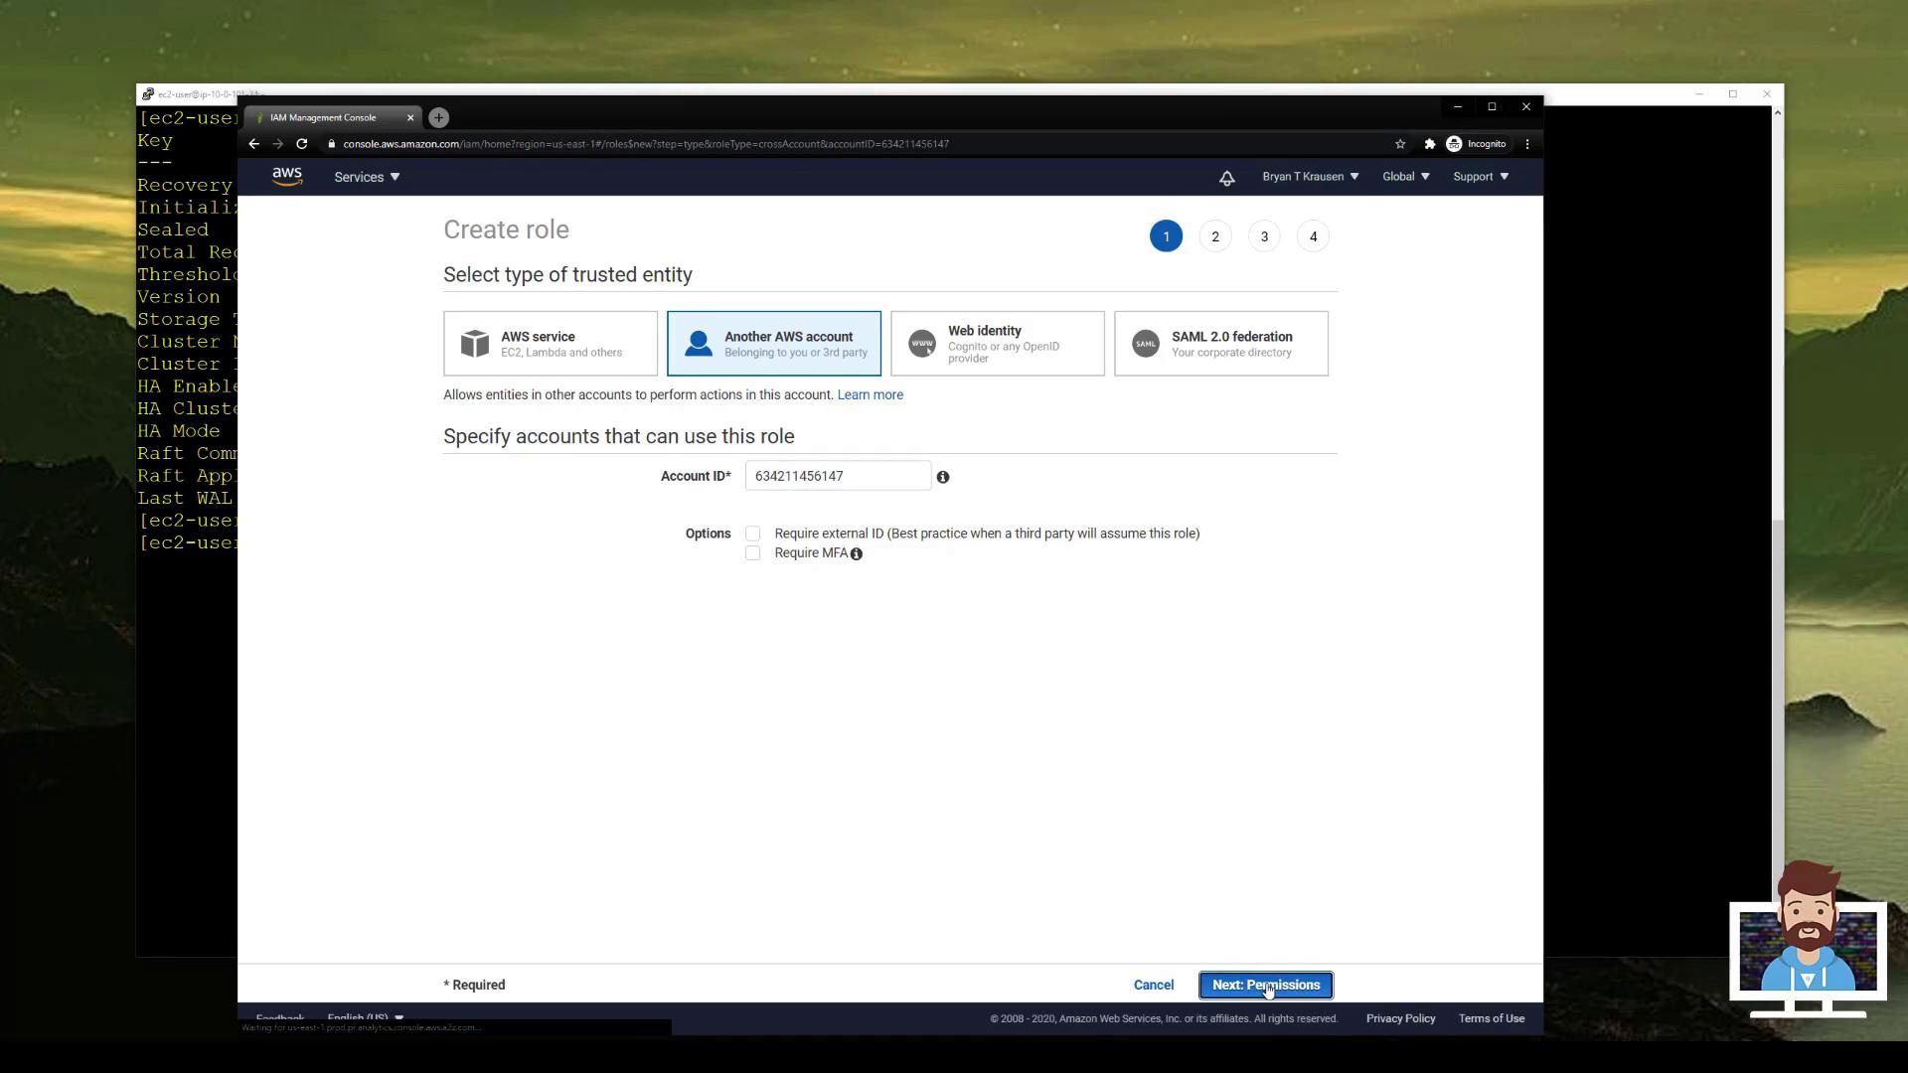Open the Bryan T Krausen account dropdown

[1310, 177]
